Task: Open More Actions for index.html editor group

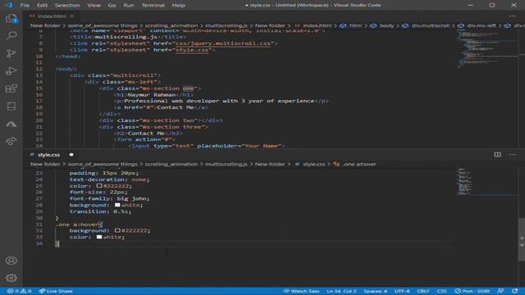Action: click(512, 16)
